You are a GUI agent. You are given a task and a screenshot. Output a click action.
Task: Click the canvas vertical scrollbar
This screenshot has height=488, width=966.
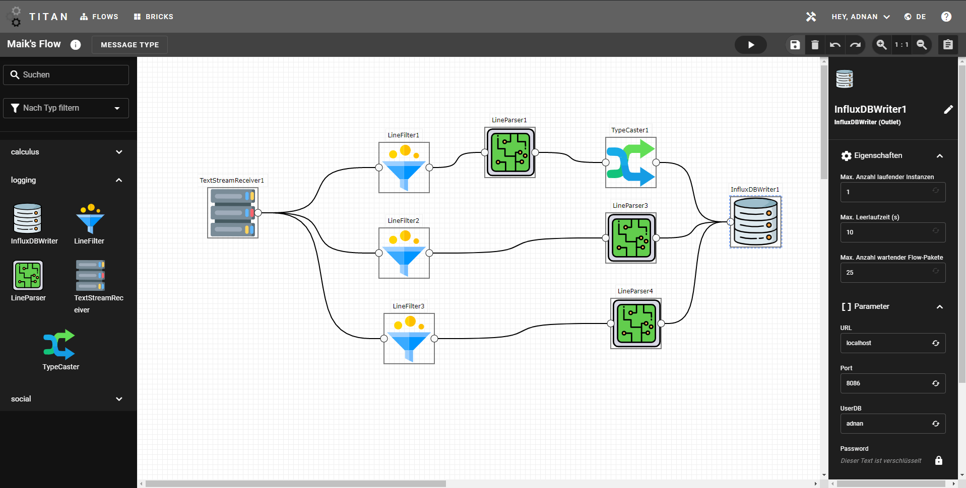click(x=824, y=122)
